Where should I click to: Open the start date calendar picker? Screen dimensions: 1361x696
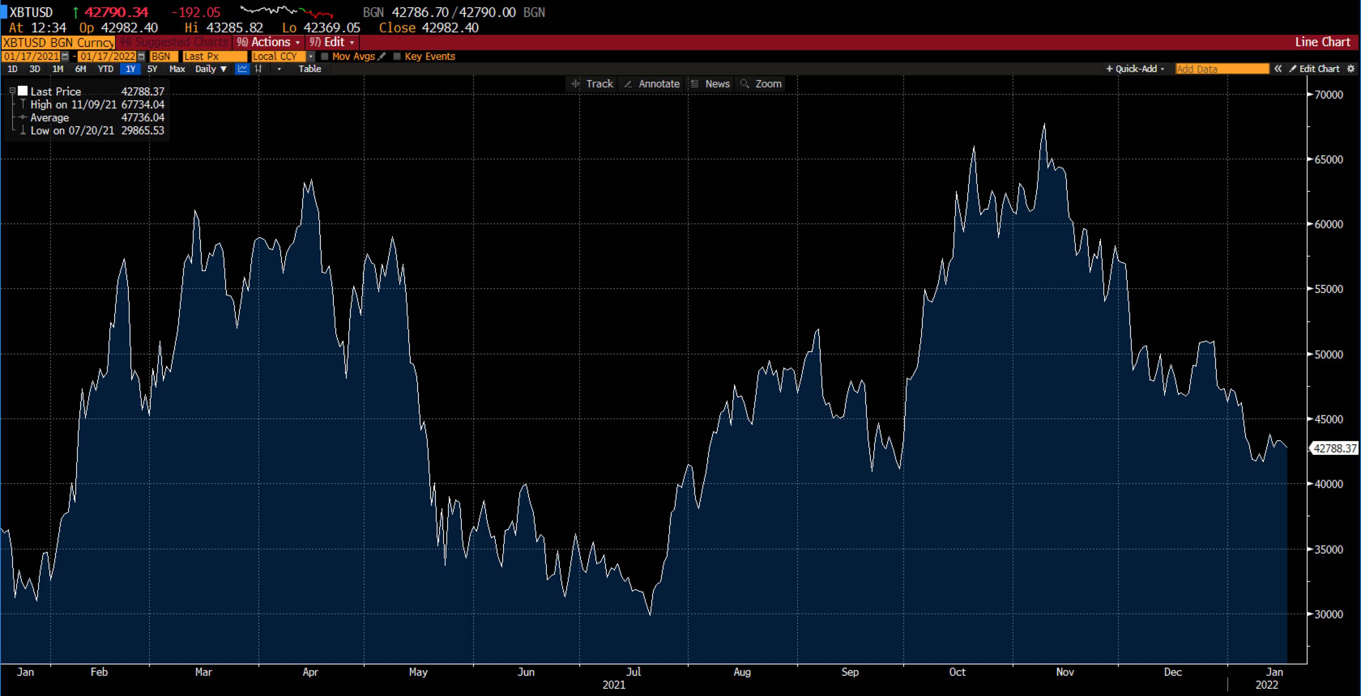click(x=64, y=57)
